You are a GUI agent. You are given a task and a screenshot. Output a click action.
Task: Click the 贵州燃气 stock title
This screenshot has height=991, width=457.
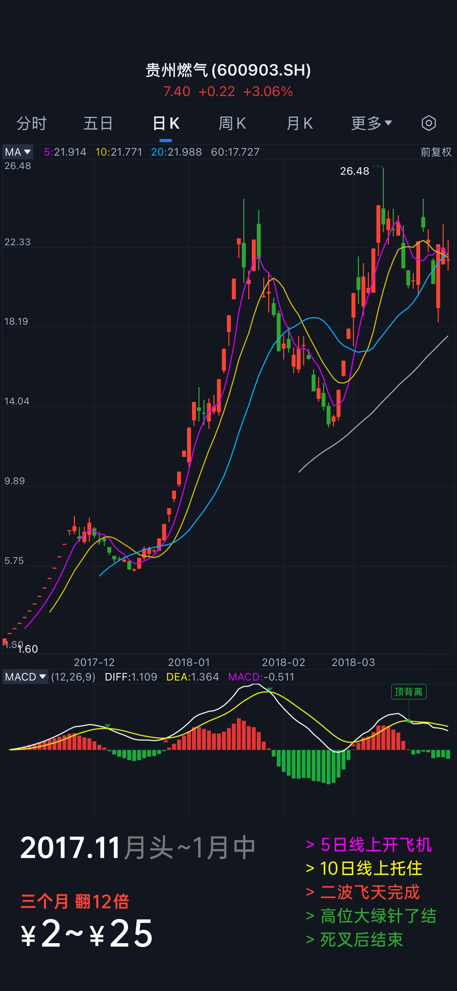[x=228, y=70]
